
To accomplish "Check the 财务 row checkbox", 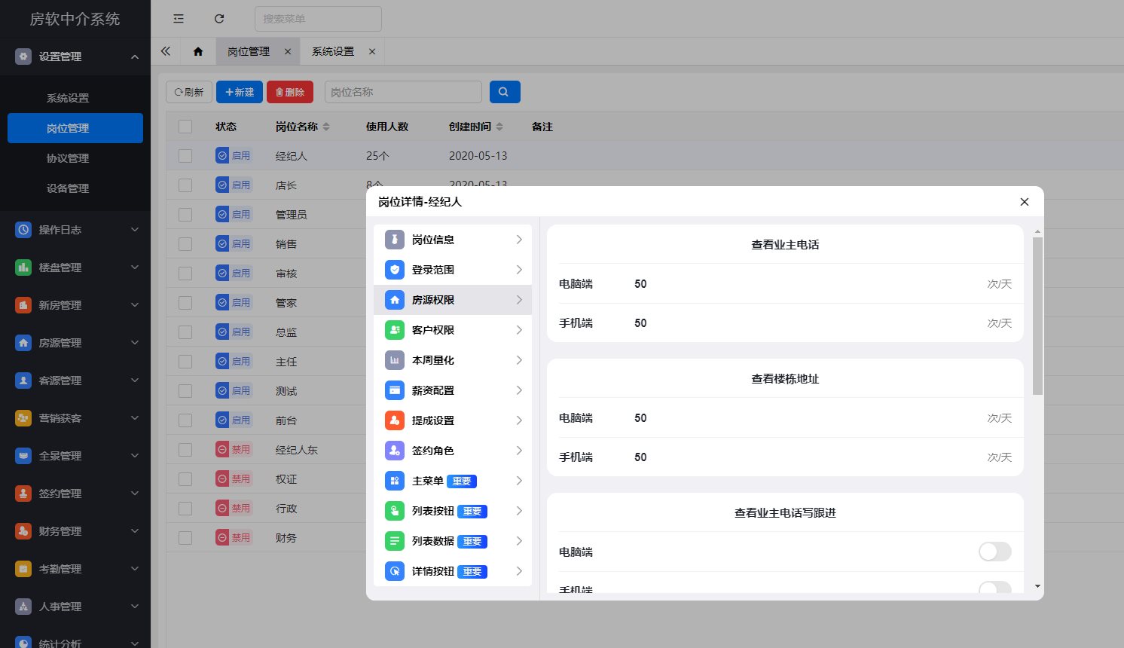I will (185, 538).
